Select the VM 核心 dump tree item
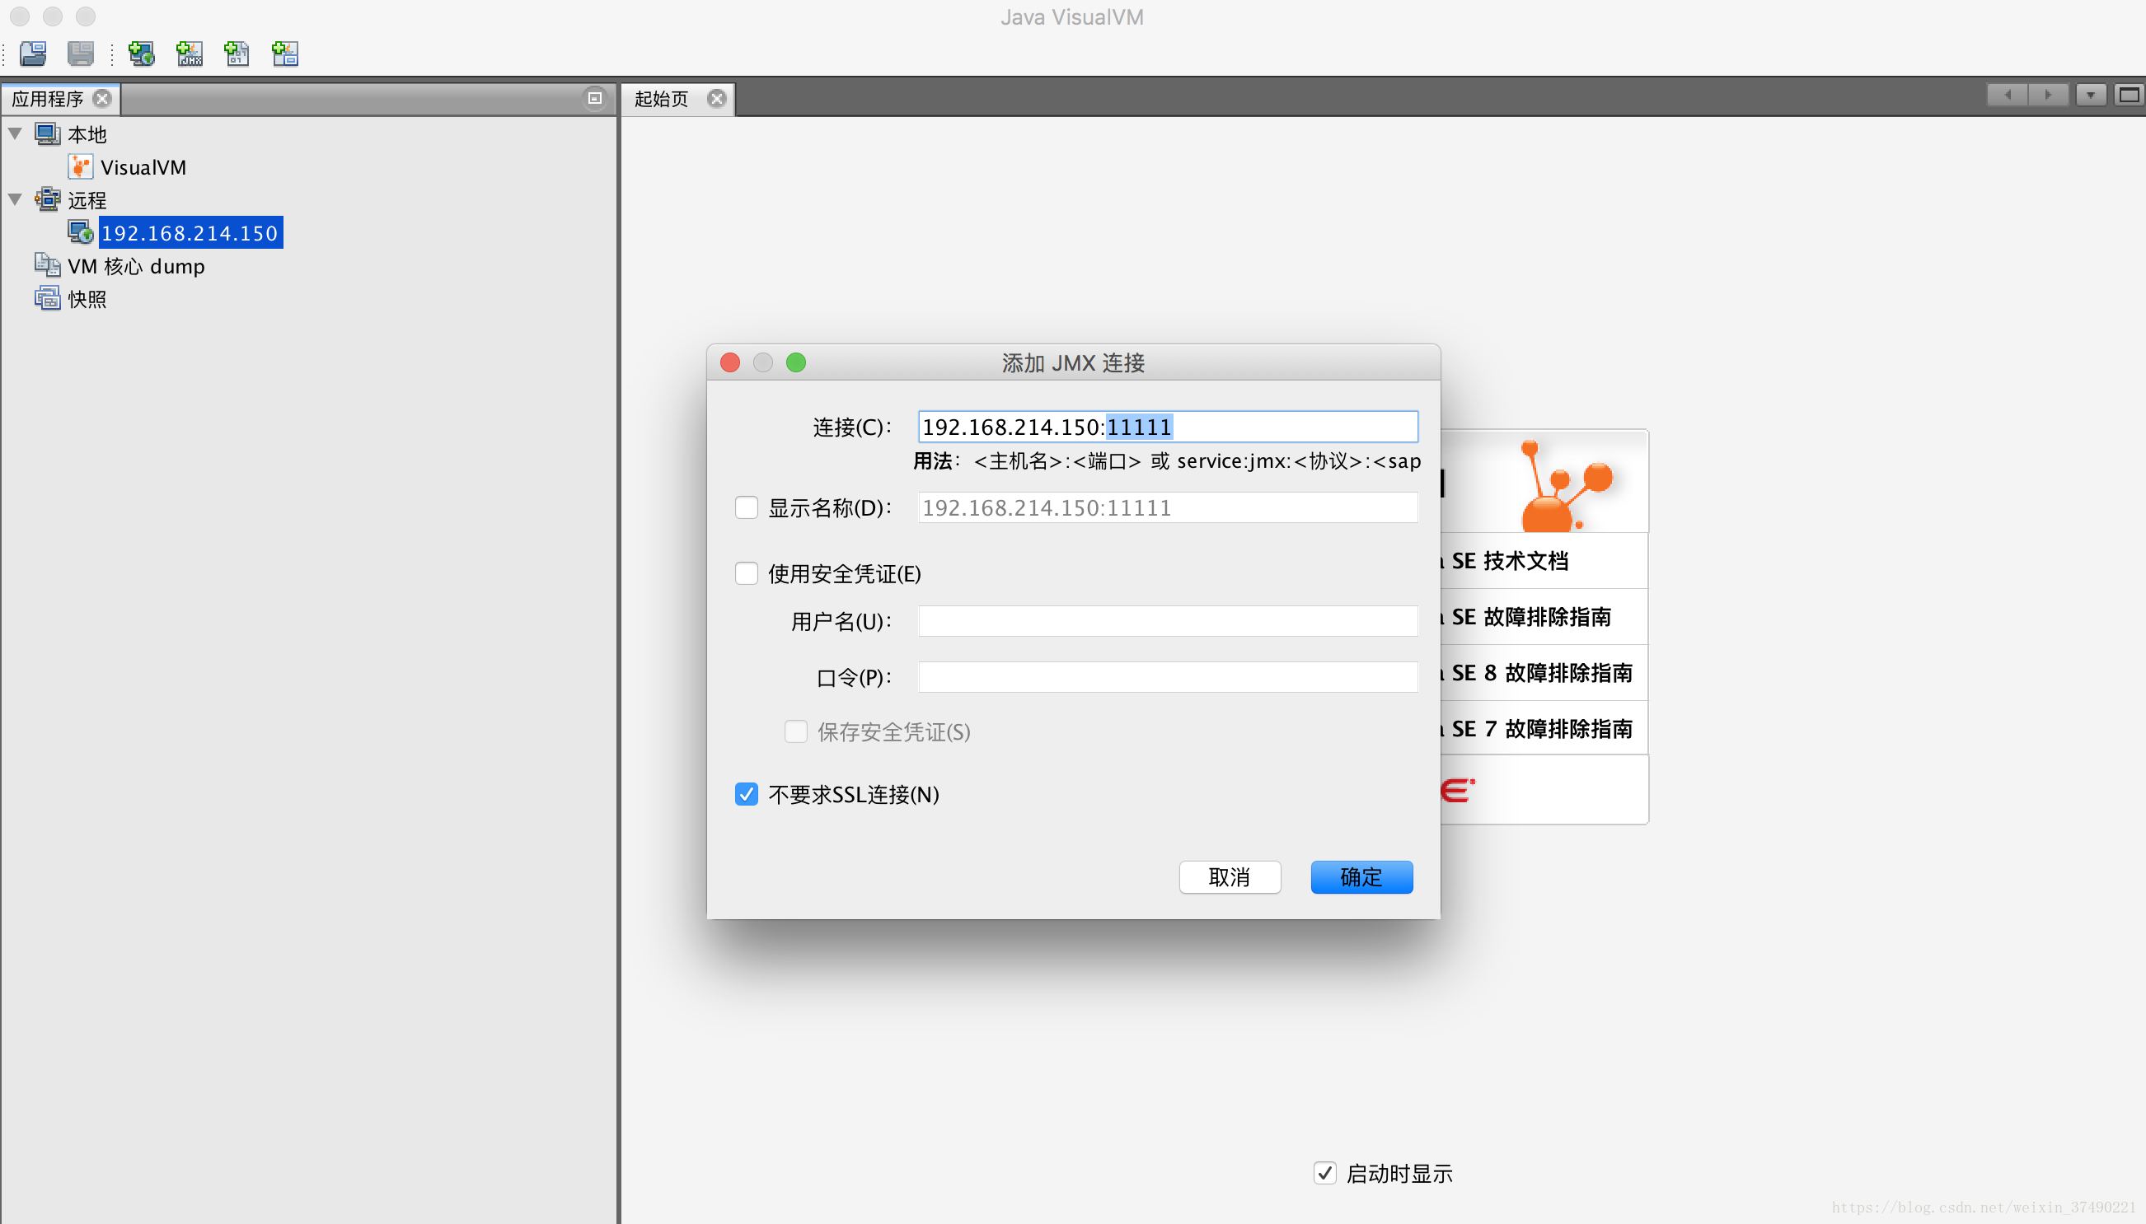The width and height of the screenshot is (2146, 1224). pos(136,266)
